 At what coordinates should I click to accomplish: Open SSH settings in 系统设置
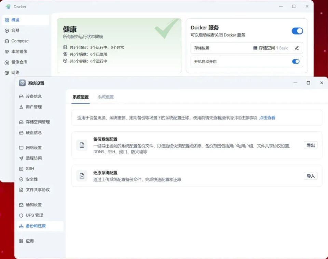30,169
